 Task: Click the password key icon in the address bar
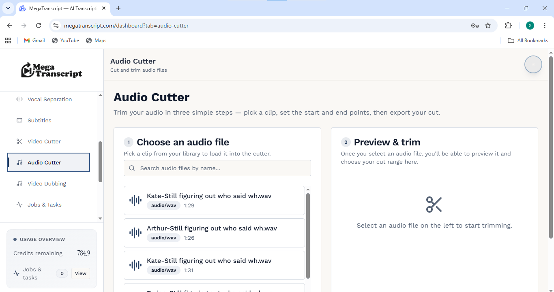[x=475, y=26]
